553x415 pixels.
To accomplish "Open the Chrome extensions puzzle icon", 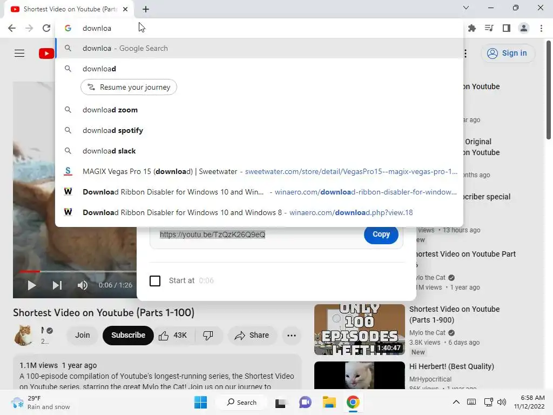I will point(472,28).
